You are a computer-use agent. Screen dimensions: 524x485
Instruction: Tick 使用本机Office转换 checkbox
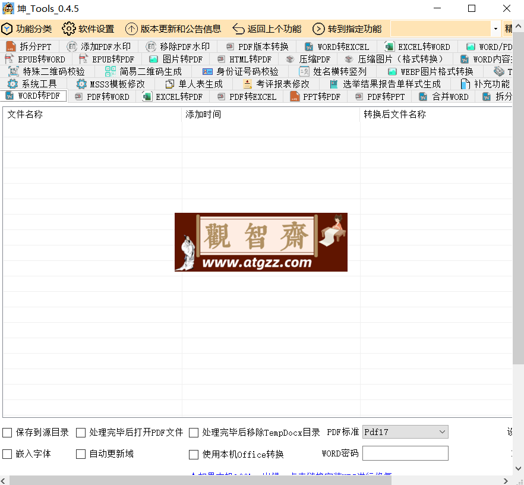click(x=194, y=454)
